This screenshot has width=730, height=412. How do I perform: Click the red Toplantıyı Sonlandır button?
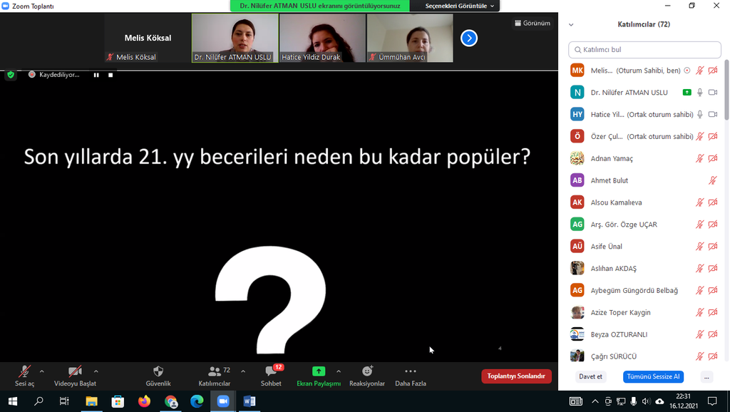point(516,376)
